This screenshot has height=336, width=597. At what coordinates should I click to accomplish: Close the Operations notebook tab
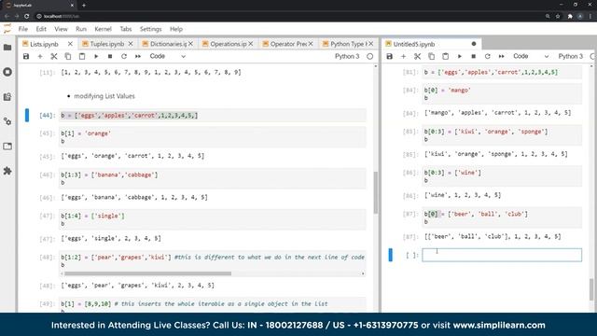click(x=251, y=44)
